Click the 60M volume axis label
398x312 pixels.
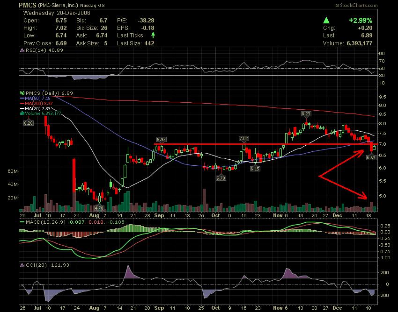tap(13, 171)
